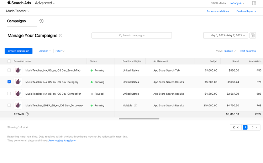Open the calendar date picker icon

253,35
